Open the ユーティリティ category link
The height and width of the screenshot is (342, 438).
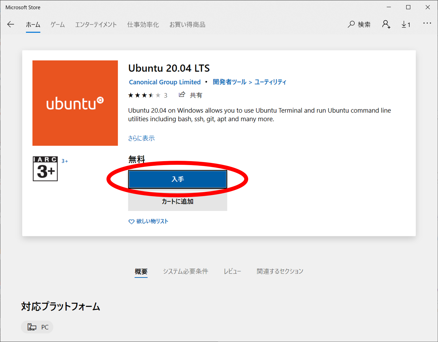270,82
